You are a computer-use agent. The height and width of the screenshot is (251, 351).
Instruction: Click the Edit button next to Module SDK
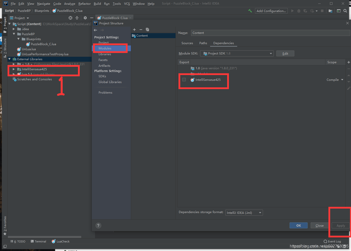(x=285, y=53)
